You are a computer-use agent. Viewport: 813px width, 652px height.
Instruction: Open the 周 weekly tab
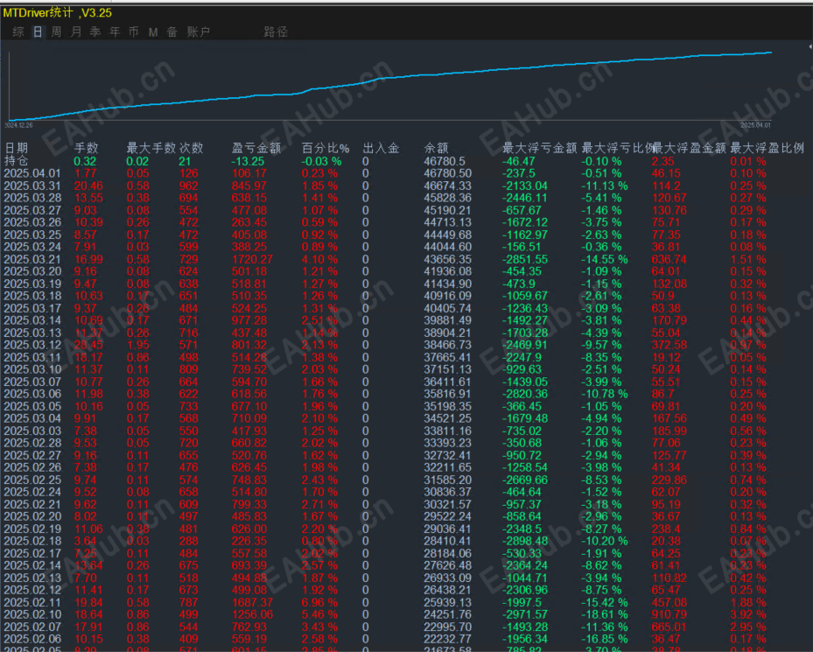[56, 32]
